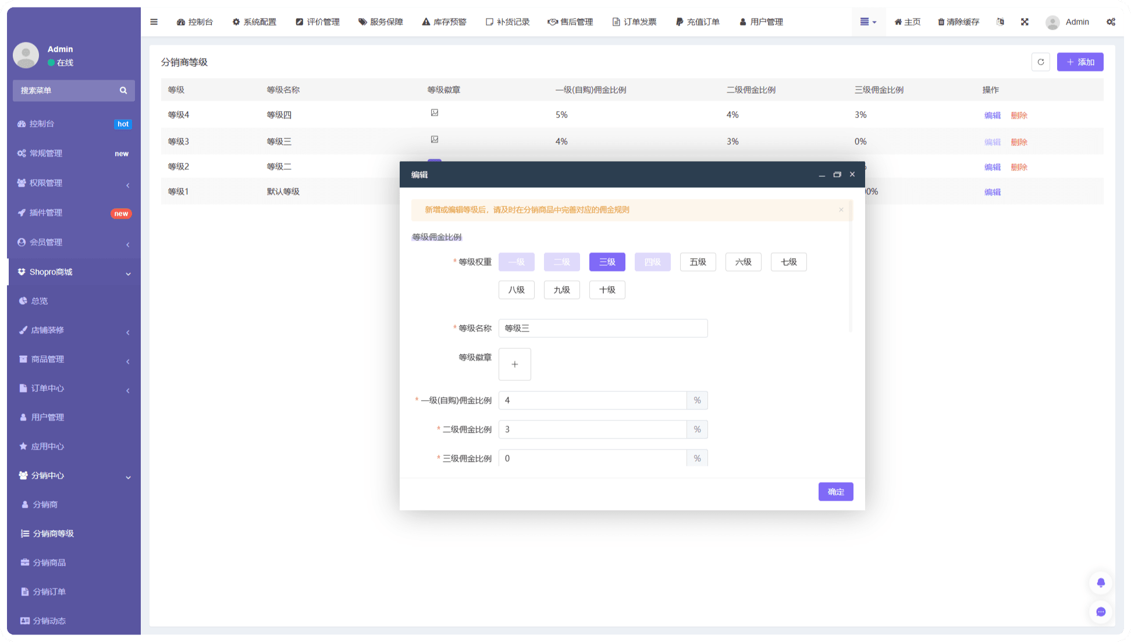Screen dimensions: 1131x642
Task: Open the 系统配置 top navigation tab
Action: tap(254, 22)
